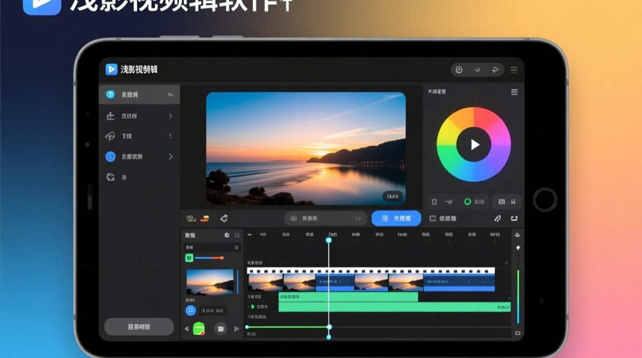Click the blue headphone circle icon under the clip preview
This screenshot has width=642, height=358.
point(191,311)
